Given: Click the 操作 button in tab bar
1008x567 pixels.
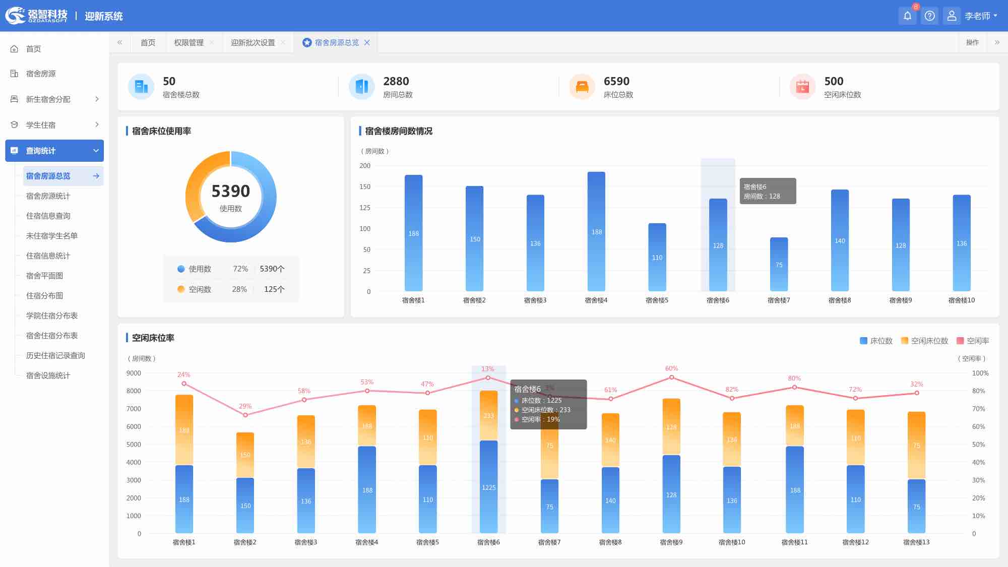Looking at the screenshot, I should (972, 42).
